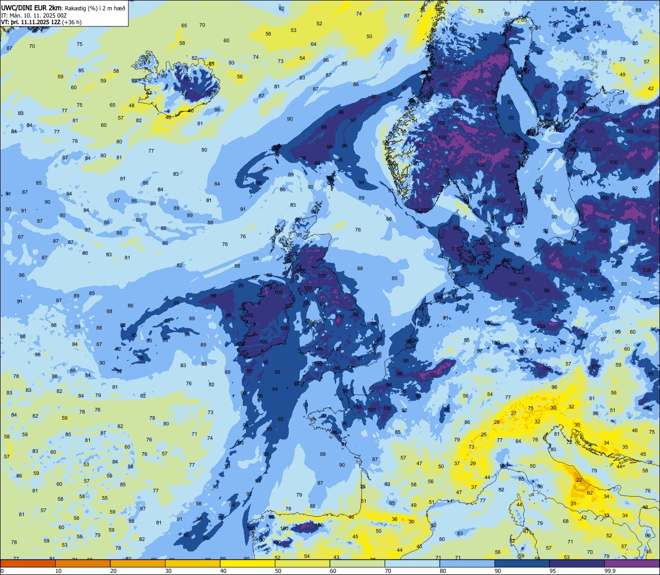Click the light blue 80–90 legend swatch

point(467,564)
